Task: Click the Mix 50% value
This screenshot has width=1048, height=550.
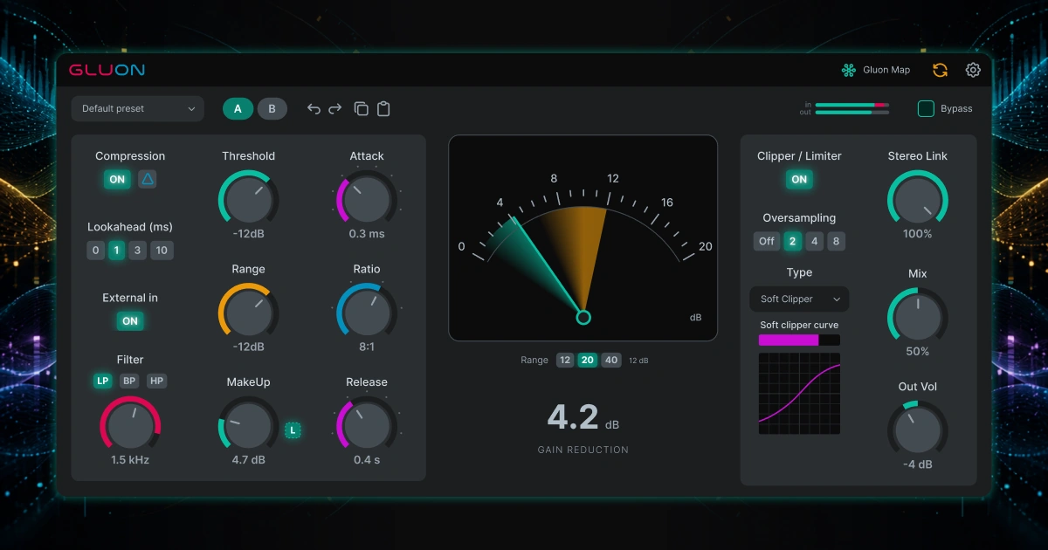Action: coord(918,351)
